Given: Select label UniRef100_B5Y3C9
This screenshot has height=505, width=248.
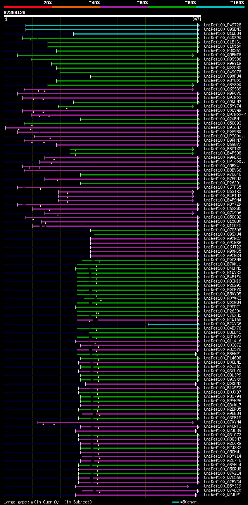Looking at the screenshot, I should 222,486.
